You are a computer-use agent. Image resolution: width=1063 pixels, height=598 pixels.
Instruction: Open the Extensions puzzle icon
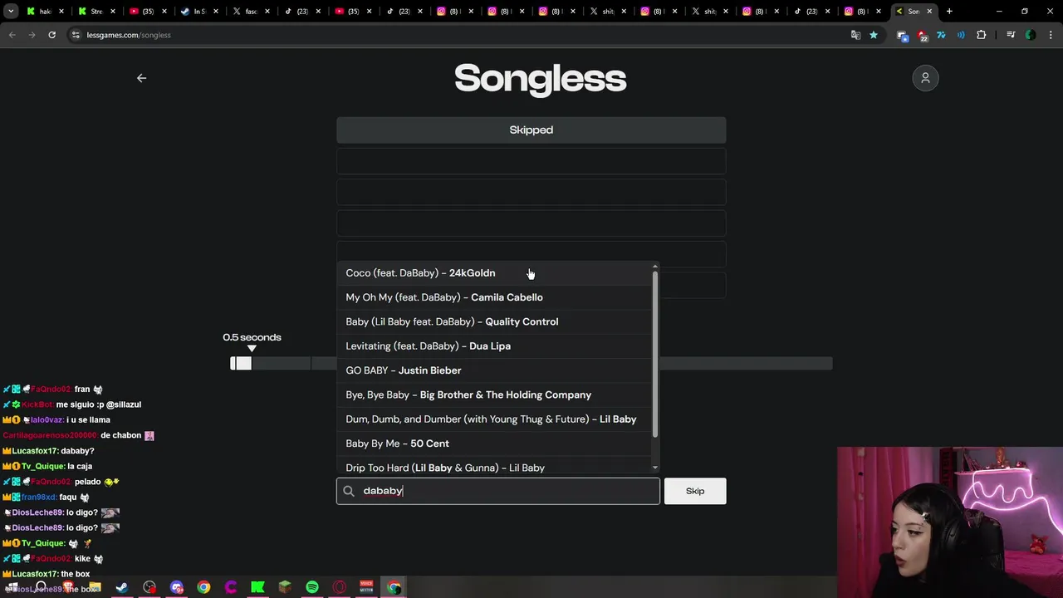click(982, 35)
